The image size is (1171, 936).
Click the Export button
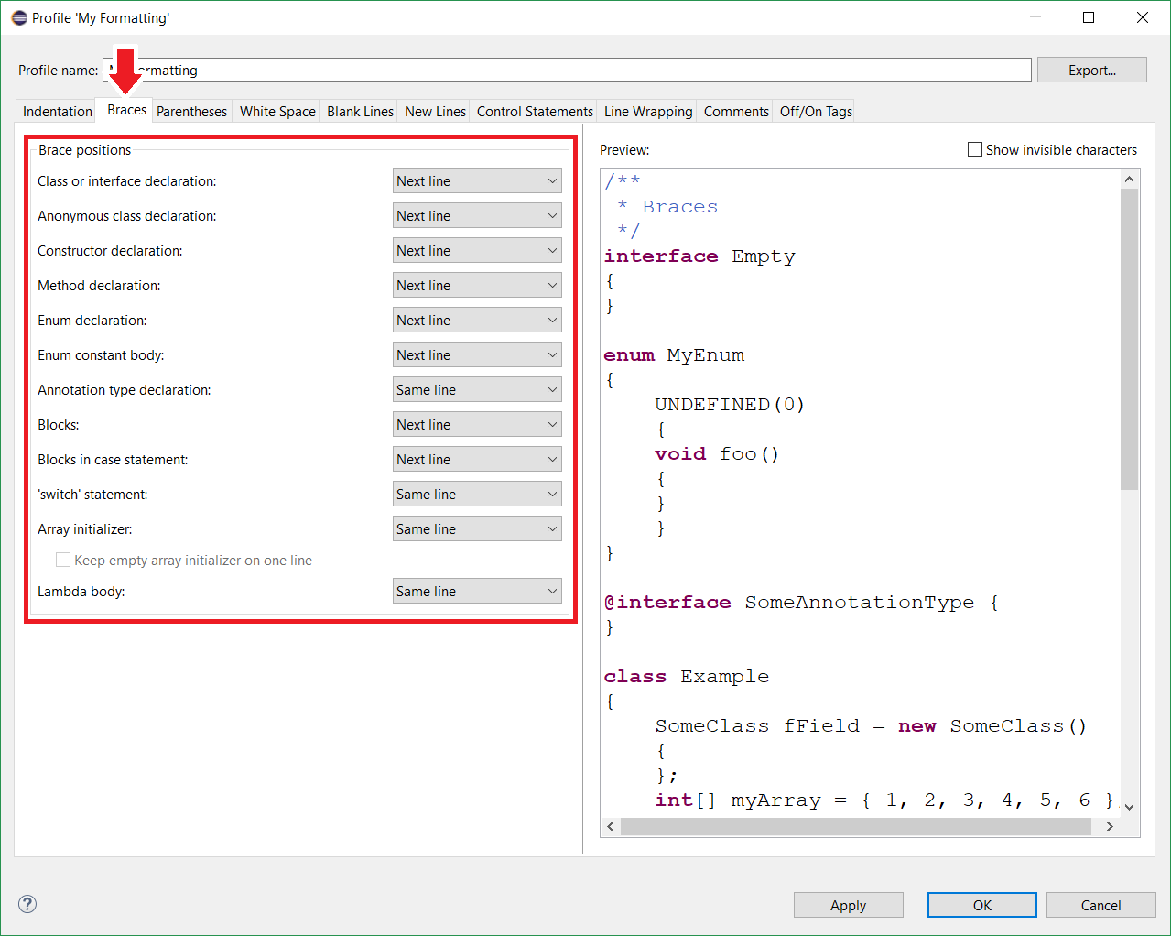(x=1091, y=70)
